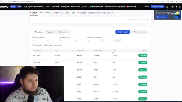Switch to the Биржа toggle option
The width and height of the screenshot is (182, 102).
[x=13, y=7]
